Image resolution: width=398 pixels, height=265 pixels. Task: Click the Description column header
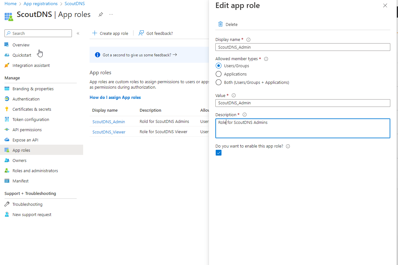tap(151, 110)
